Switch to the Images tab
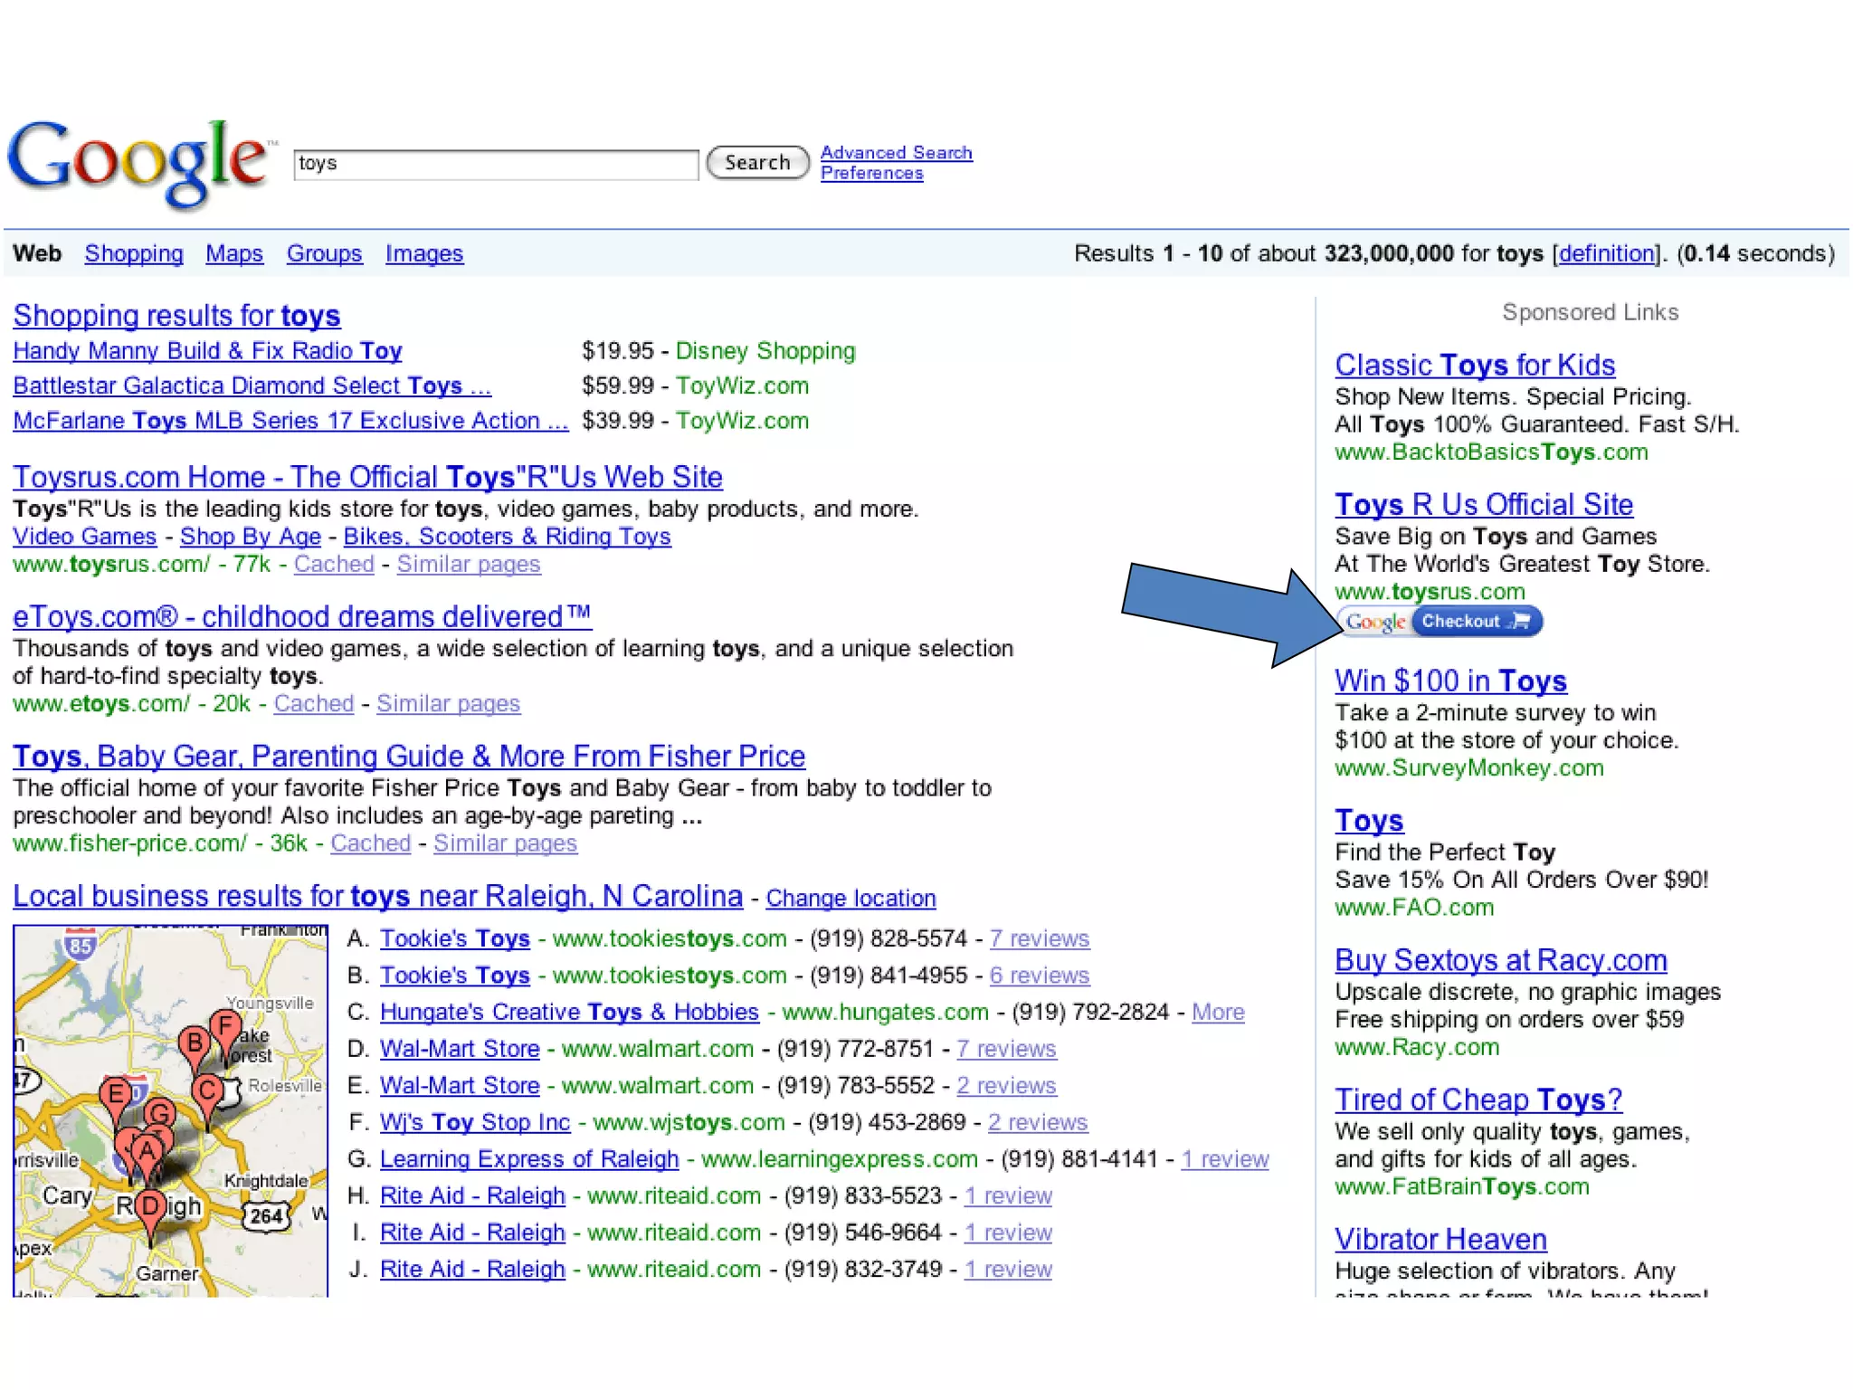Viewport: 1853px width, 1390px height. [423, 254]
